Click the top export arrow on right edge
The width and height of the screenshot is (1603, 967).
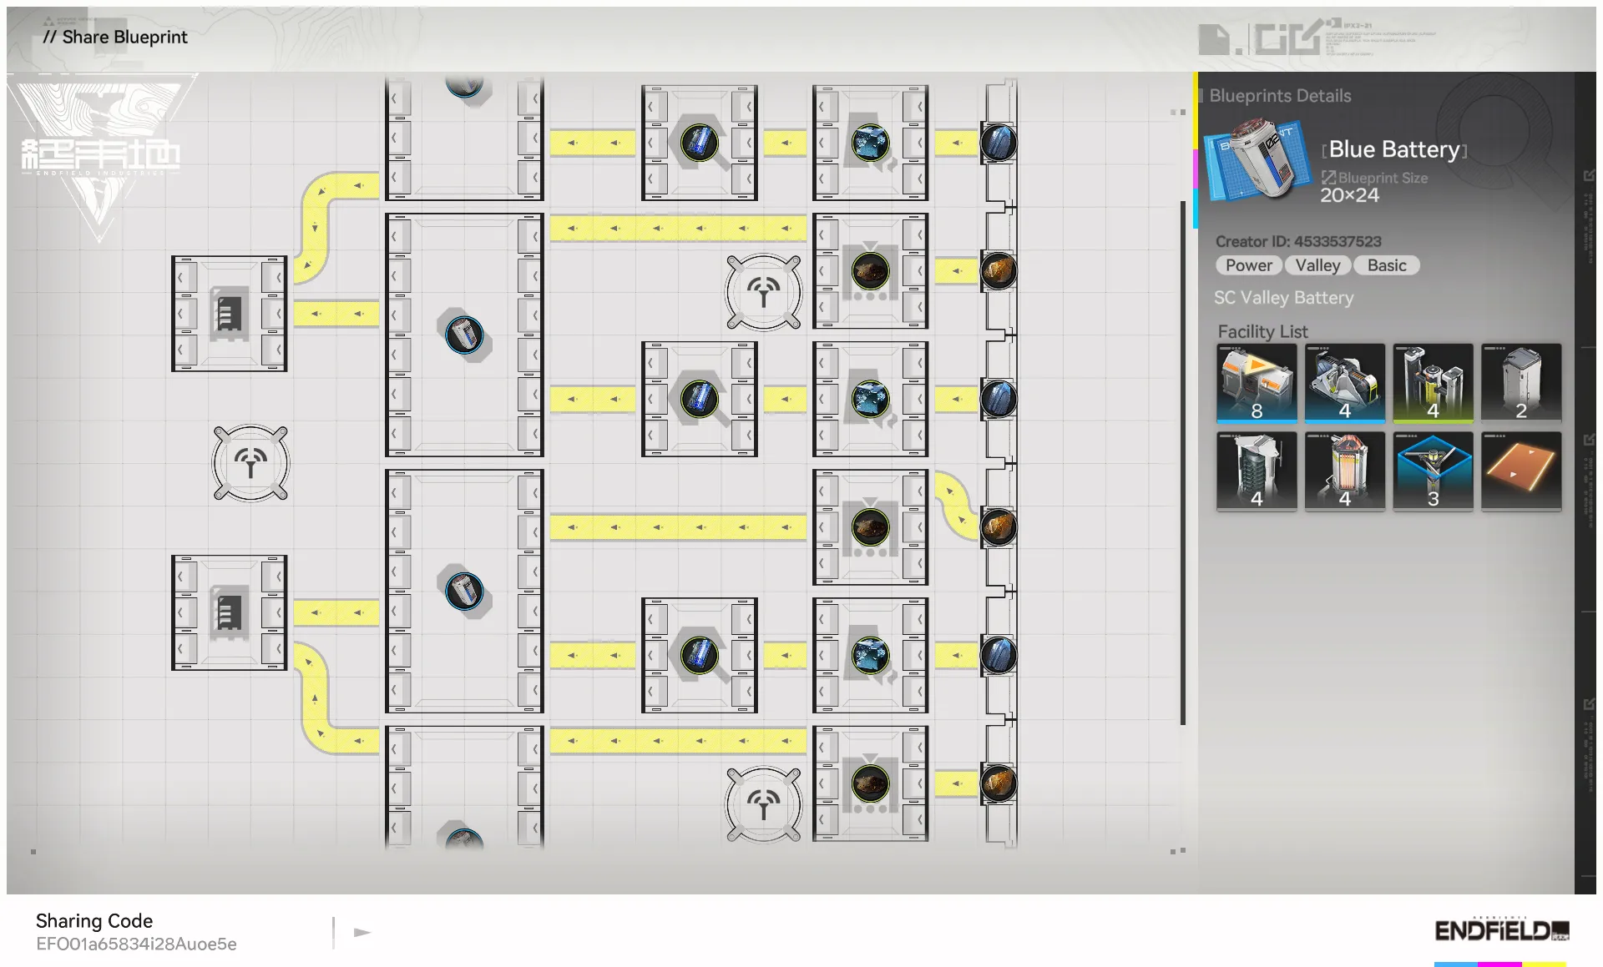(x=1589, y=175)
